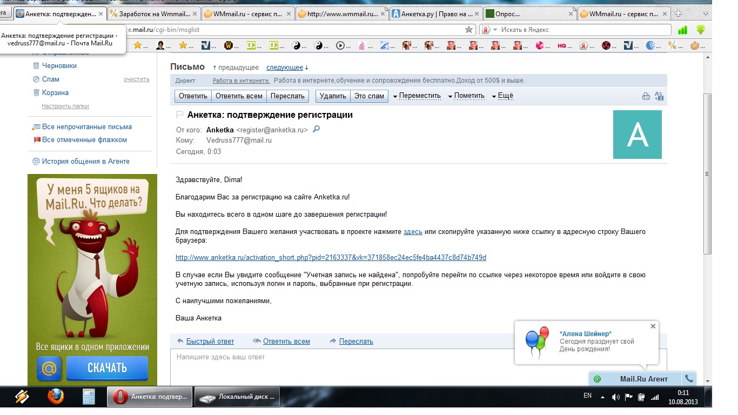Mark the message with Это спам
The height and width of the screenshot is (415, 738).
(x=369, y=96)
